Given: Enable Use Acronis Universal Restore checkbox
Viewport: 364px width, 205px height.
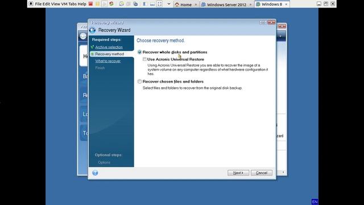Looking at the screenshot, I should pos(144,59).
